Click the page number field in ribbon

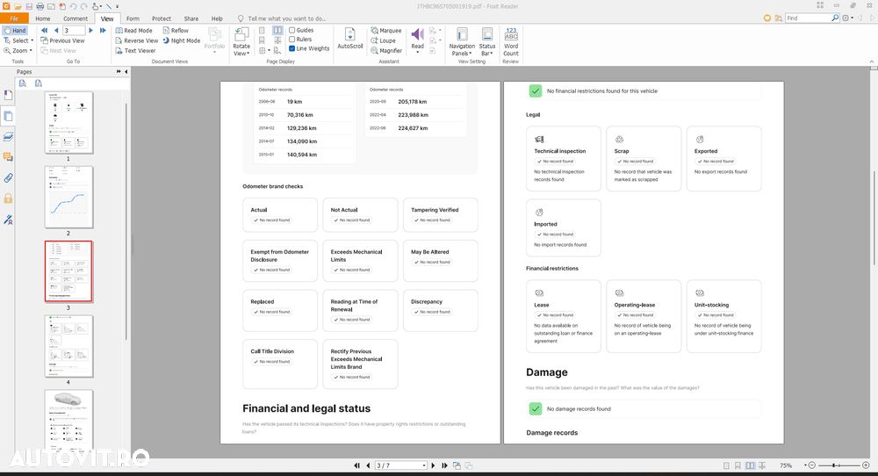[74, 30]
